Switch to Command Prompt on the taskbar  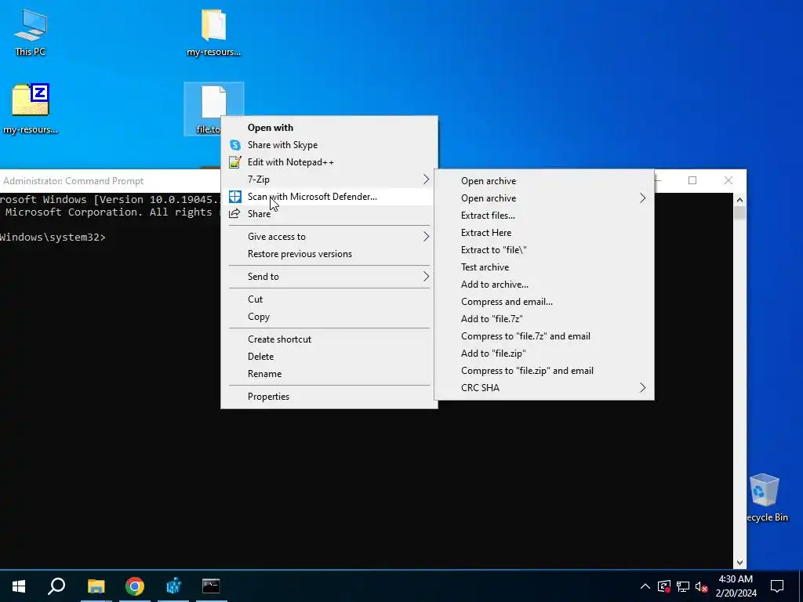[211, 586]
